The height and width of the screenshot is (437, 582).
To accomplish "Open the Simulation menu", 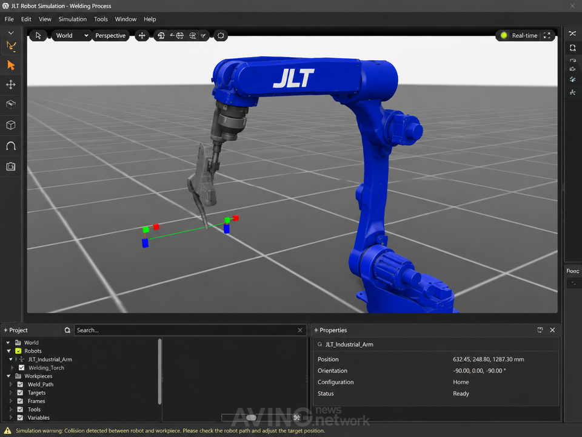I will coord(72,19).
